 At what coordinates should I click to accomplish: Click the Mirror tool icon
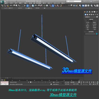click(74, 5)
